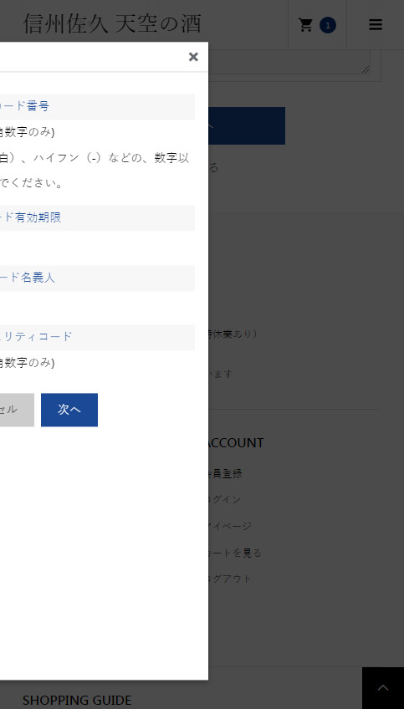Click the カード番号 field label
The width and height of the screenshot is (404, 709).
pyautogui.click(x=24, y=106)
